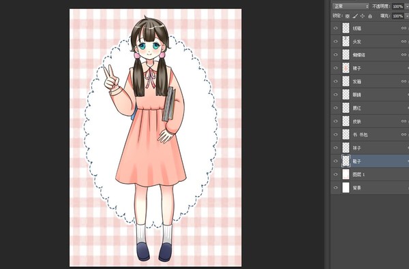Select the 书 书包 layer thumbnail
The height and width of the screenshot is (269, 409).
(346, 135)
